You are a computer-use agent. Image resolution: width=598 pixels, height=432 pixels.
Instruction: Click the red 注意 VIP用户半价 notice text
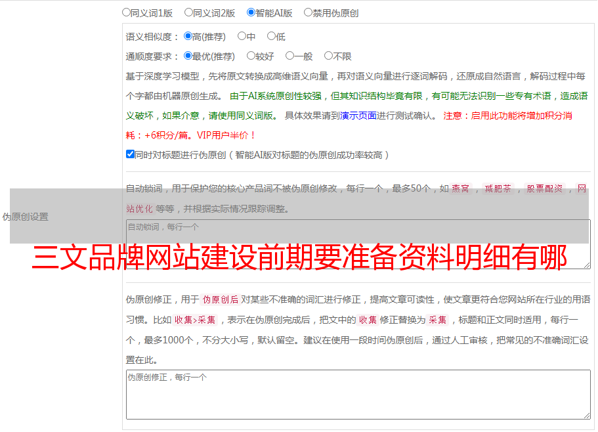[349, 125]
